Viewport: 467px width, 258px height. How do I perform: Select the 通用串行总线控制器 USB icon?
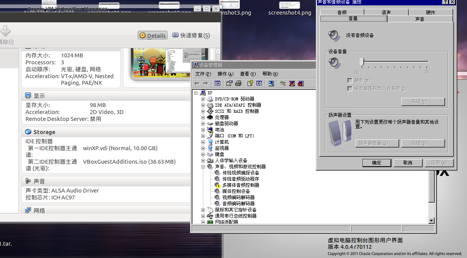[x=210, y=216]
